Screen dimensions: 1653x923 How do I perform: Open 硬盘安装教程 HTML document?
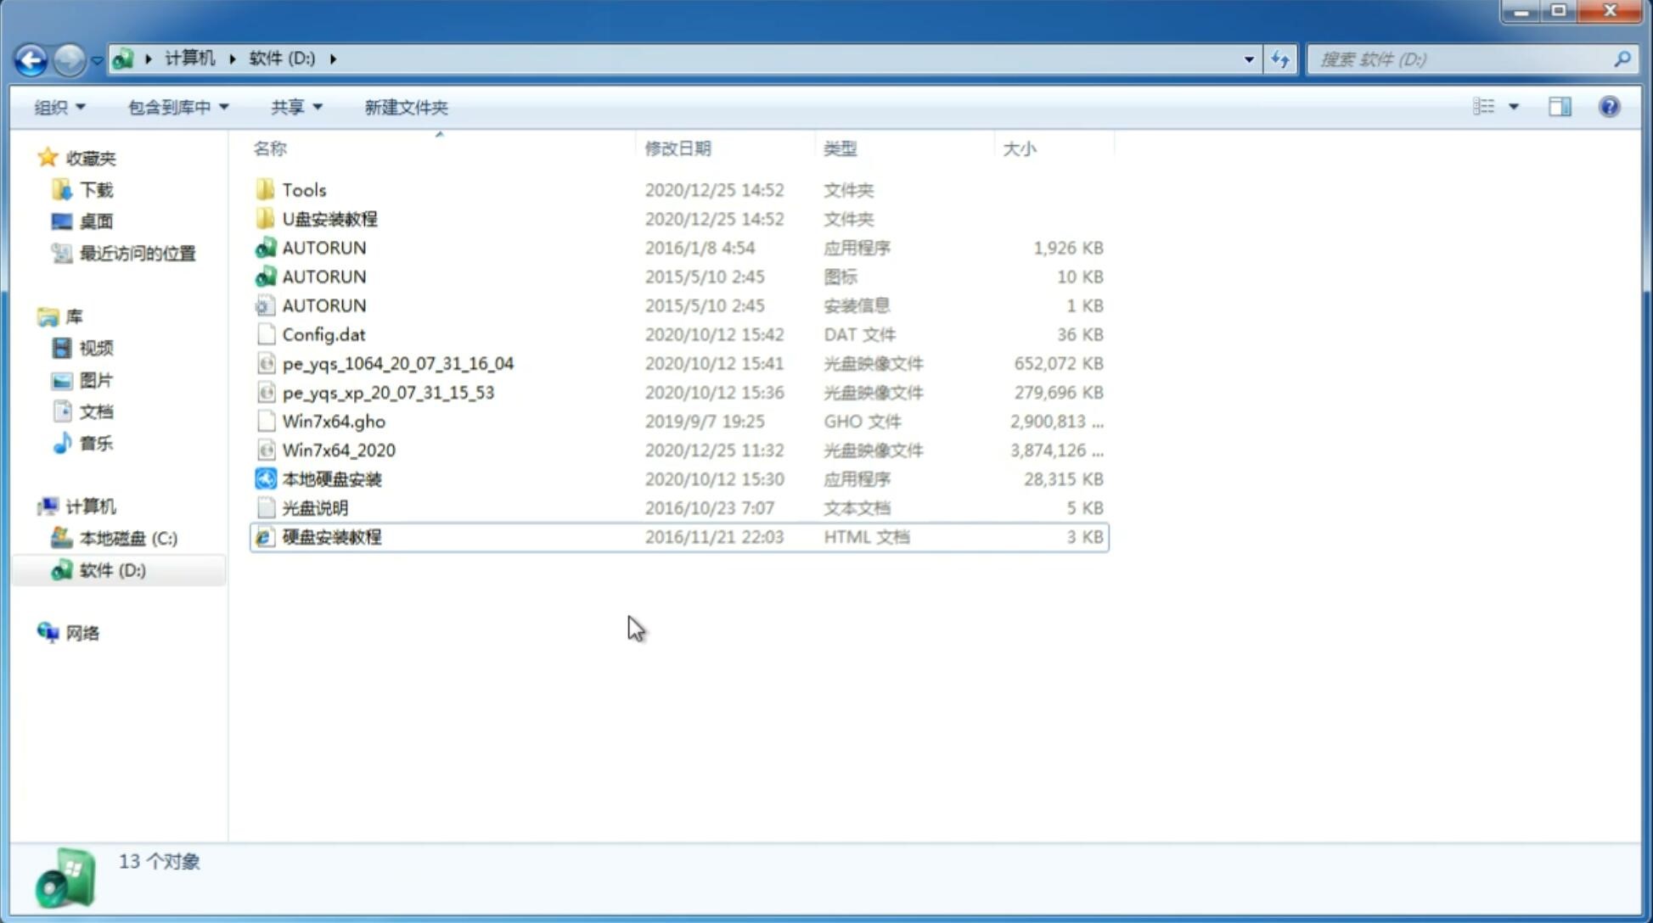pyautogui.click(x=331, y=536)
